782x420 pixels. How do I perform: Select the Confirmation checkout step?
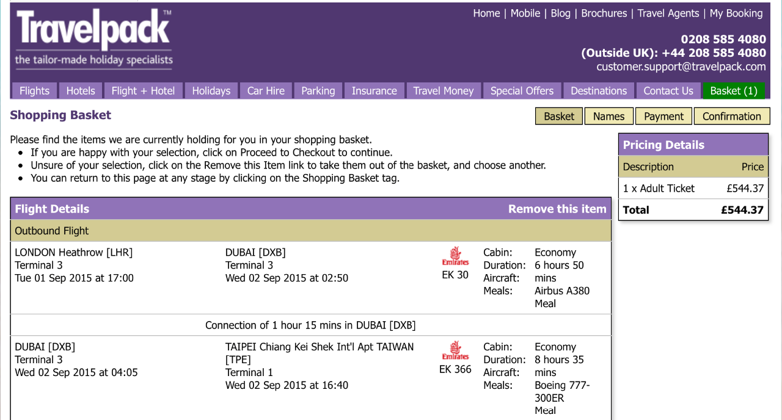click(732, 116)
